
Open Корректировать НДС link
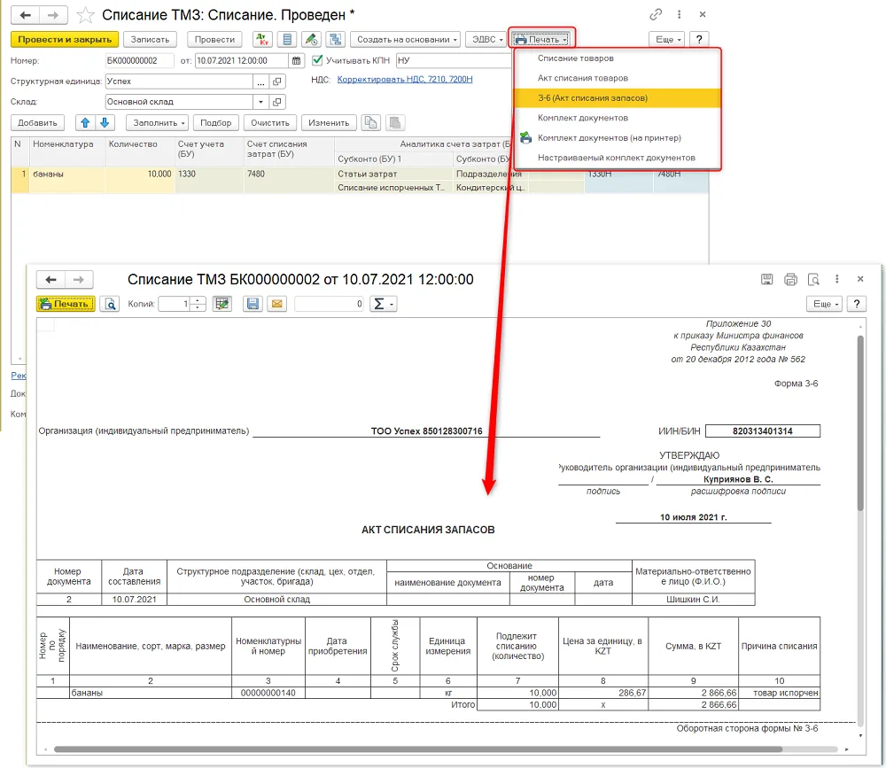[x=405, y=79]
